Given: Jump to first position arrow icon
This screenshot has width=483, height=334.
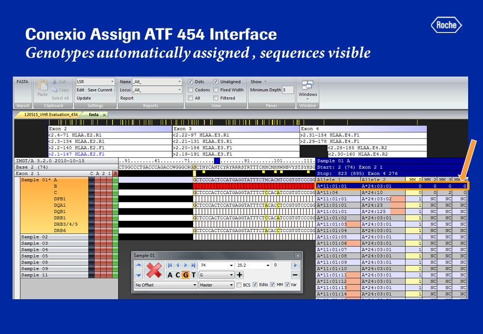Looking at the screenshot, I should point(170,265).
